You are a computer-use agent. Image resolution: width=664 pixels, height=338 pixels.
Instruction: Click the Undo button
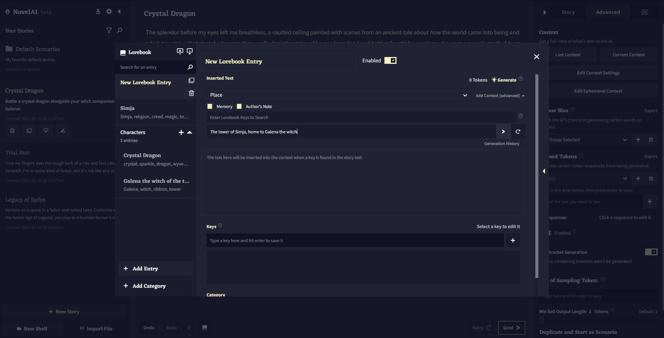tap(149, 327)
